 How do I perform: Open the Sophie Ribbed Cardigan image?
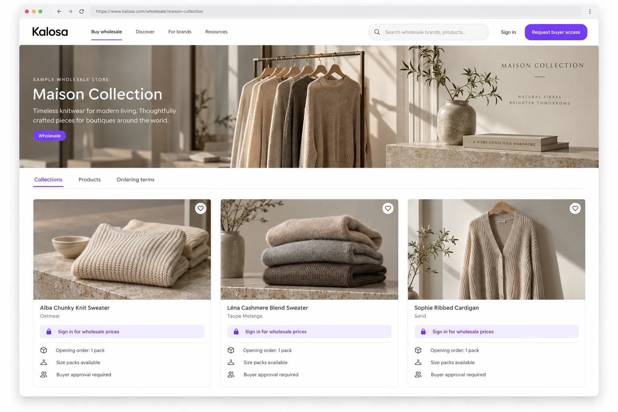click(x=496, y=249)
